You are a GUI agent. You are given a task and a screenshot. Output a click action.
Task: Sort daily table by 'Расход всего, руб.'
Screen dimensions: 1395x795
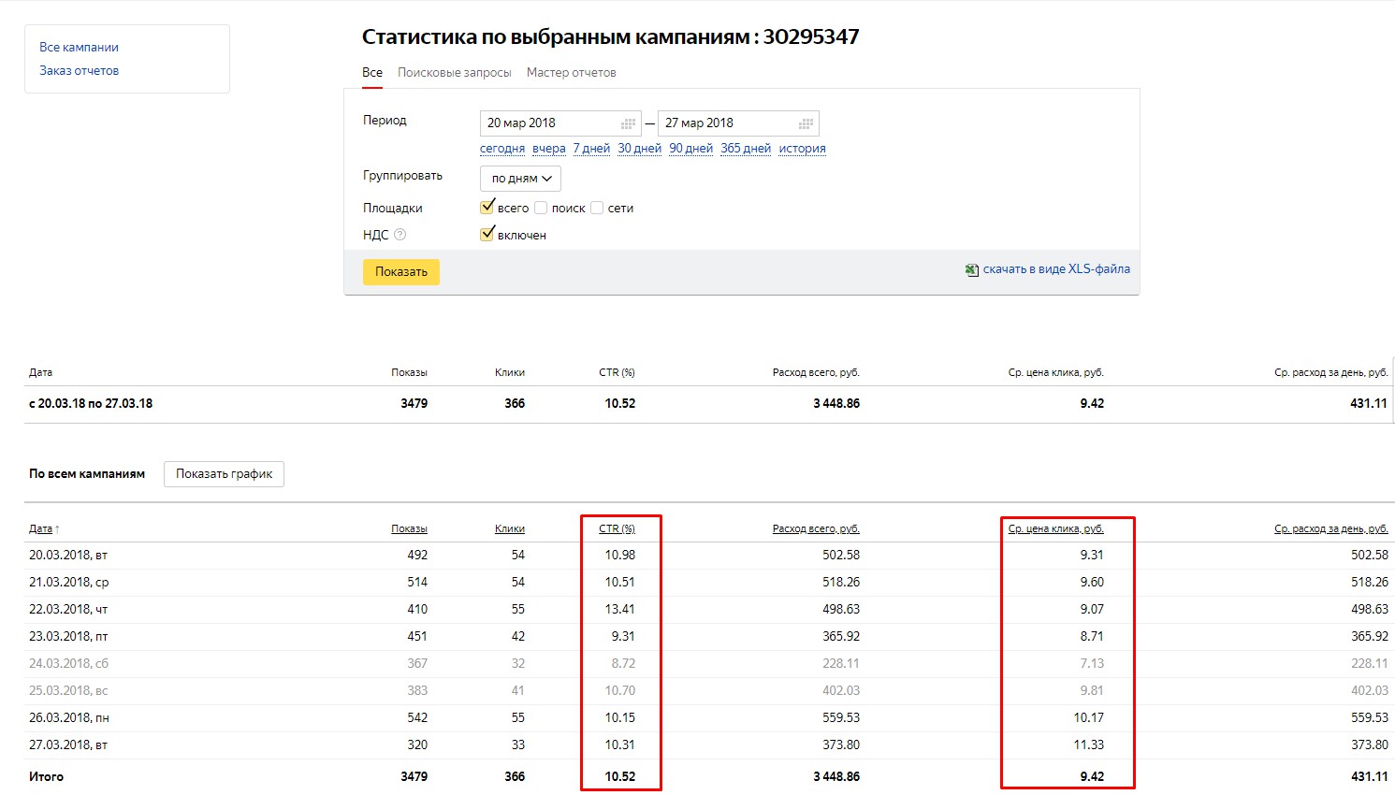tap(816, 529)
